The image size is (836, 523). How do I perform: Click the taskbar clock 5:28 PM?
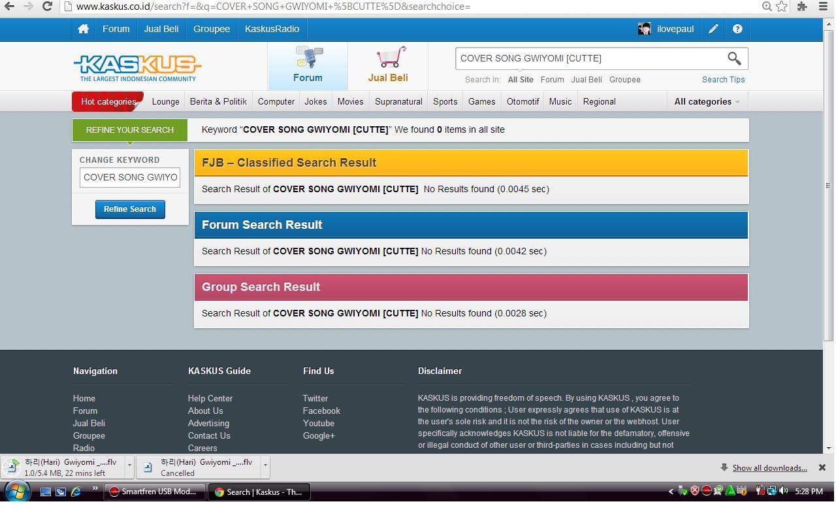(809, 492)
